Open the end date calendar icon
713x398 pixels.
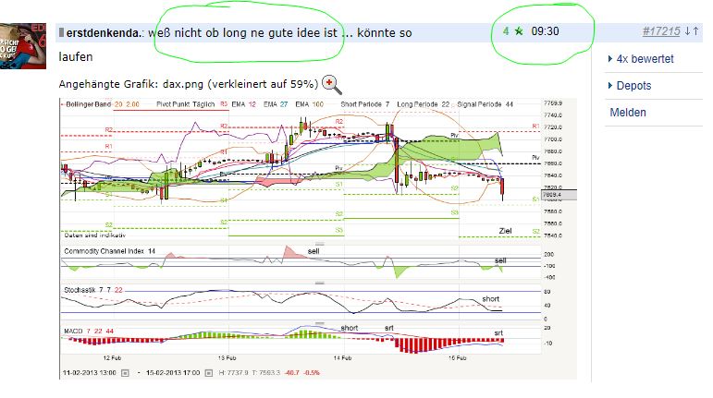(208, 372)
